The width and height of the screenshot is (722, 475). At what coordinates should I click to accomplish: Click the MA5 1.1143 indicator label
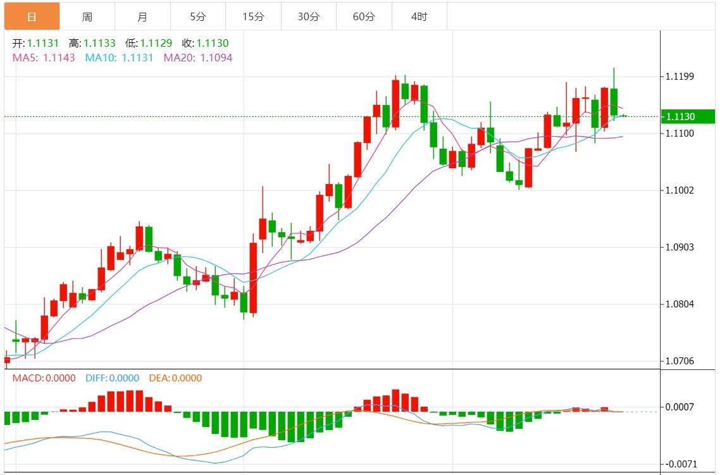coord(44,58)
